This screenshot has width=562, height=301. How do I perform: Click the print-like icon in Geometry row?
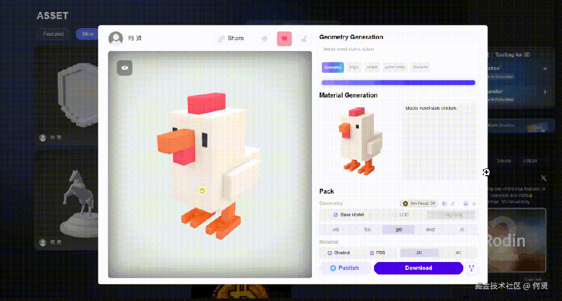tap(466, 204)
